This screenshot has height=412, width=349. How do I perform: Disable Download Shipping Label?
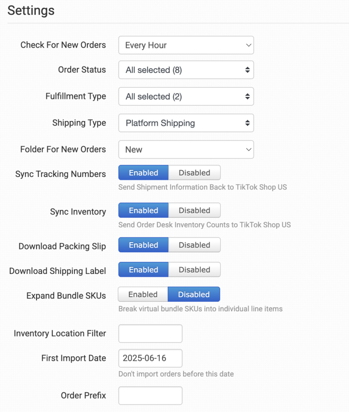(x=194, y=270)
